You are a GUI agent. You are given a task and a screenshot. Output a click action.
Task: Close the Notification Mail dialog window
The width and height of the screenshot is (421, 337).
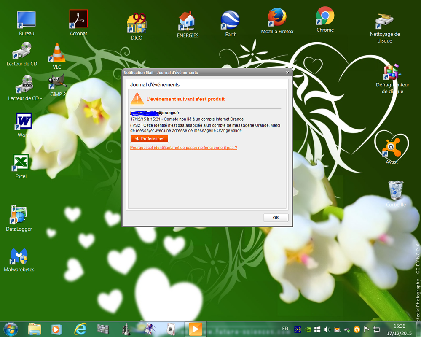coord(287,73)
